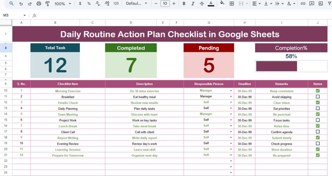Click the decrease font size button
The height and width of the screenshot is (176, 332).
[x=156, y=4]
